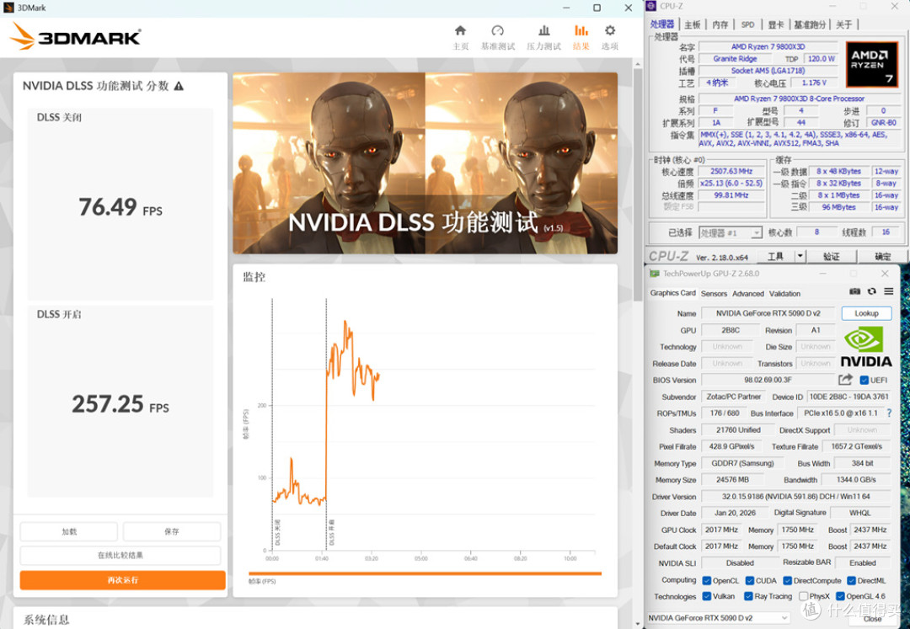Click the BIOS export share icon in GPU-Z
Viewport: 910px width, 629px height.
point(846,380)
